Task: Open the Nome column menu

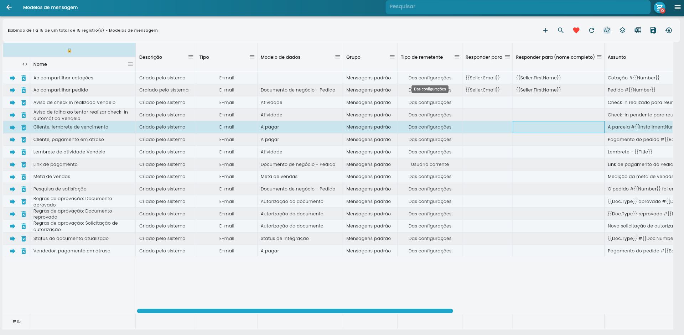Action: click(130, 64)
